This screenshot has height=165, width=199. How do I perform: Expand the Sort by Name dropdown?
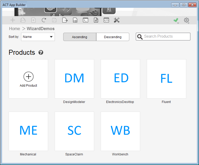[38, 37]
